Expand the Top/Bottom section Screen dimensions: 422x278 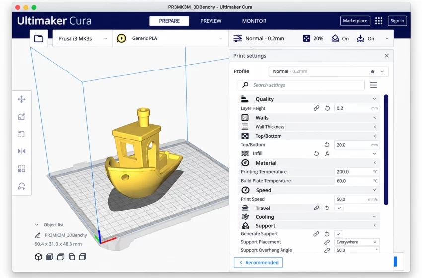click(x=309, y=136)
